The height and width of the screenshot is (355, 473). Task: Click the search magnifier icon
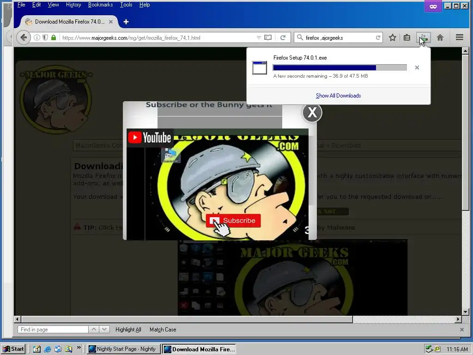point(300,37)
